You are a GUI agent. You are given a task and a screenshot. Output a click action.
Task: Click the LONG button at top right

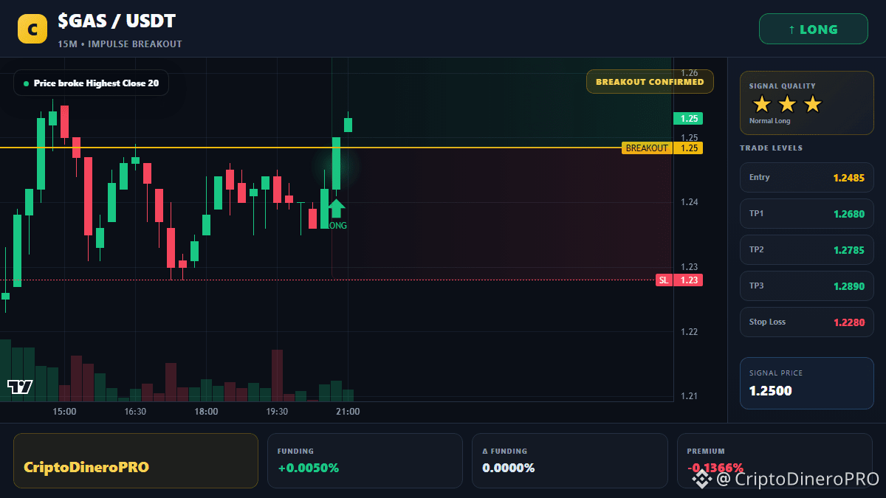pyautogui.click(x=814, y=30)
